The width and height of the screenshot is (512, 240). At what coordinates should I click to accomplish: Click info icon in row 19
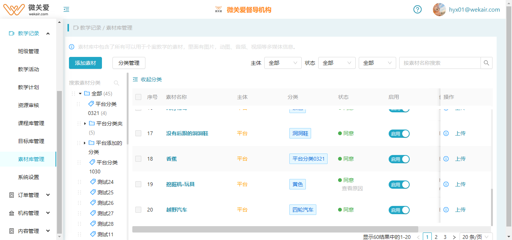point(446,184)
